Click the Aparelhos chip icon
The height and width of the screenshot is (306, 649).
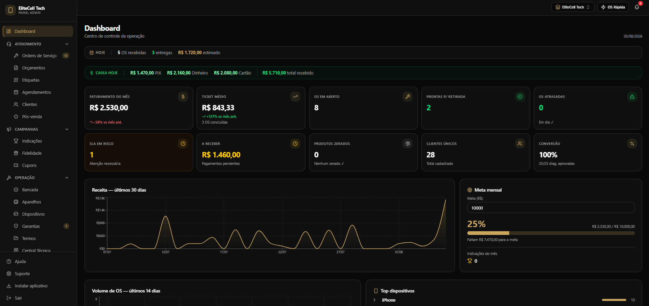16,202
